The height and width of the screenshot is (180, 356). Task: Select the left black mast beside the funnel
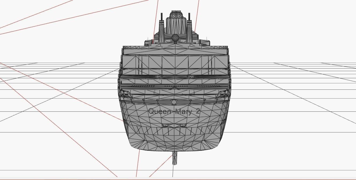pyautogui.click(x=161, y=17)
